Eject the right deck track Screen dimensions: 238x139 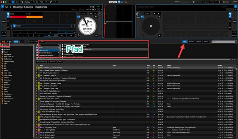click(x=159, y=35)
